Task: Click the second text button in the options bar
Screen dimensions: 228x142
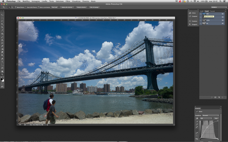Action: click(x=67, y=7)
